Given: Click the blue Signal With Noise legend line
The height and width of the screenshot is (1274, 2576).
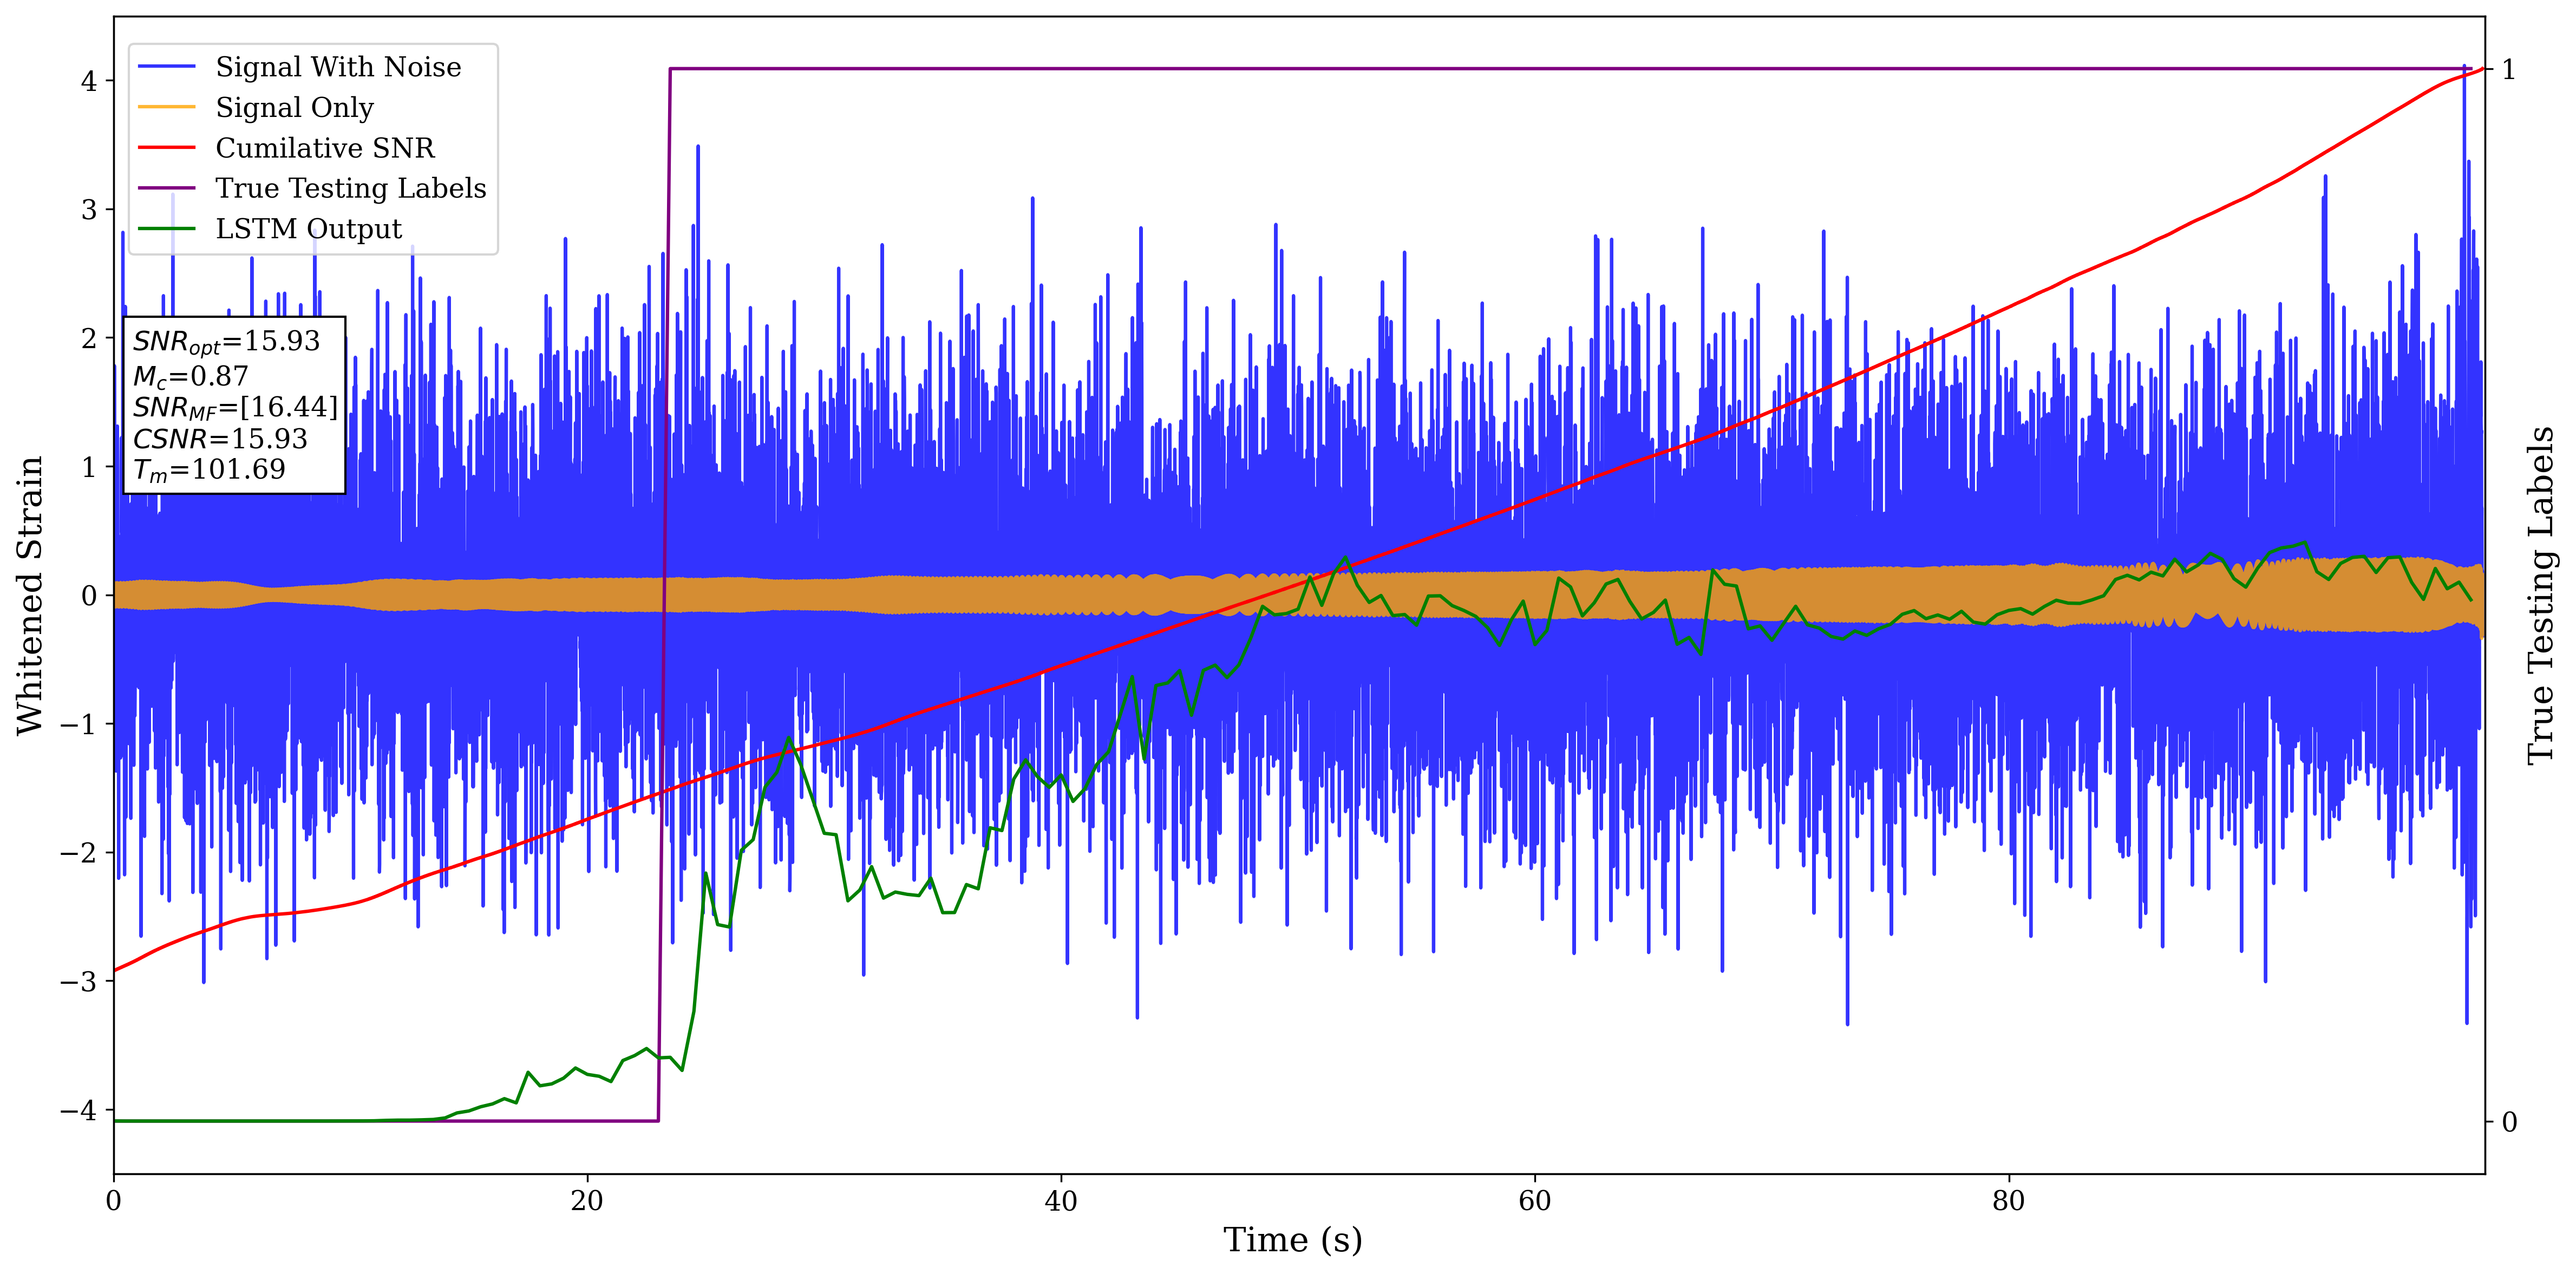Looking at the screenshot, I should [x=166, y=67].
